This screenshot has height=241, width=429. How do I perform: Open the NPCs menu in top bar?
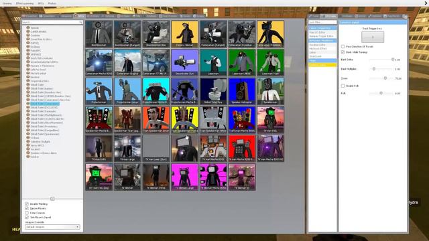click(x=41, y=3)
